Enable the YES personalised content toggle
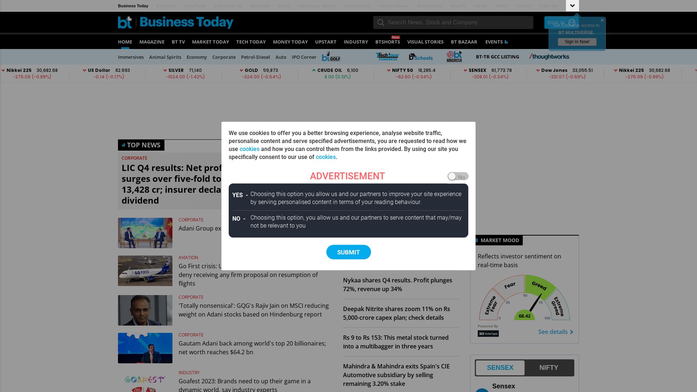 coord(457,177)
